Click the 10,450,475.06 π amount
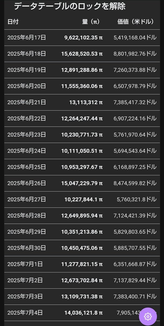Viewport: 164px width, 326px height. click(x=82, y=248)
